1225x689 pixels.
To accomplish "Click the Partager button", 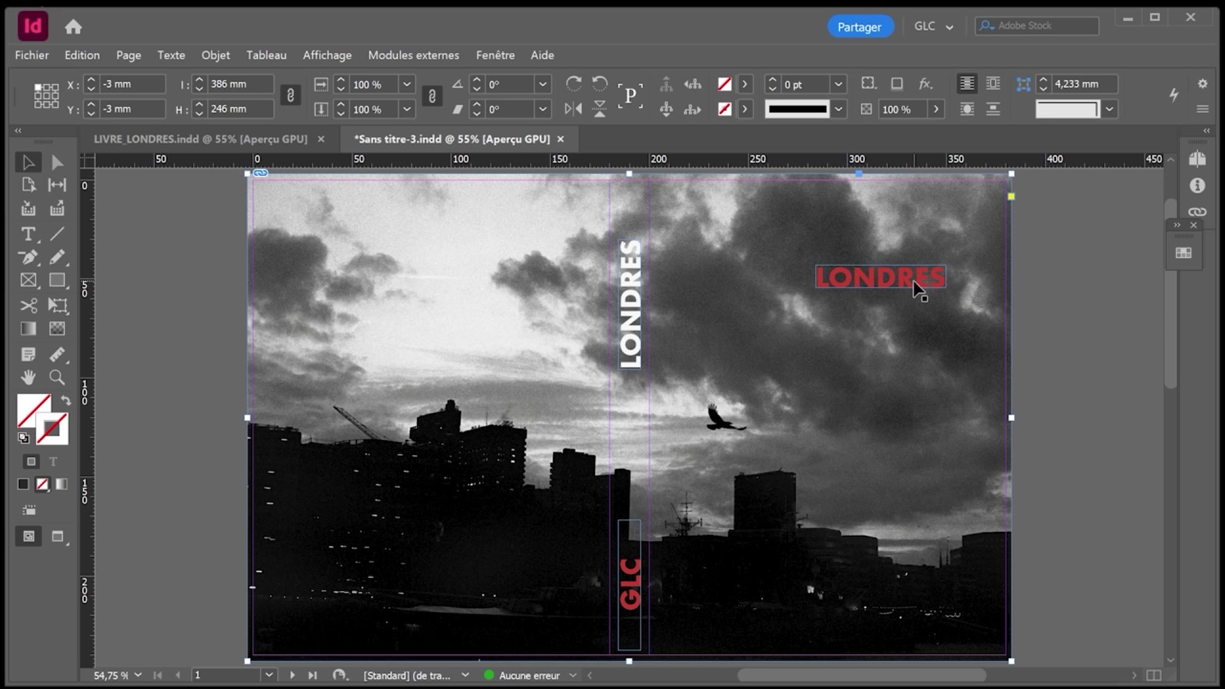I will (859, 27).
